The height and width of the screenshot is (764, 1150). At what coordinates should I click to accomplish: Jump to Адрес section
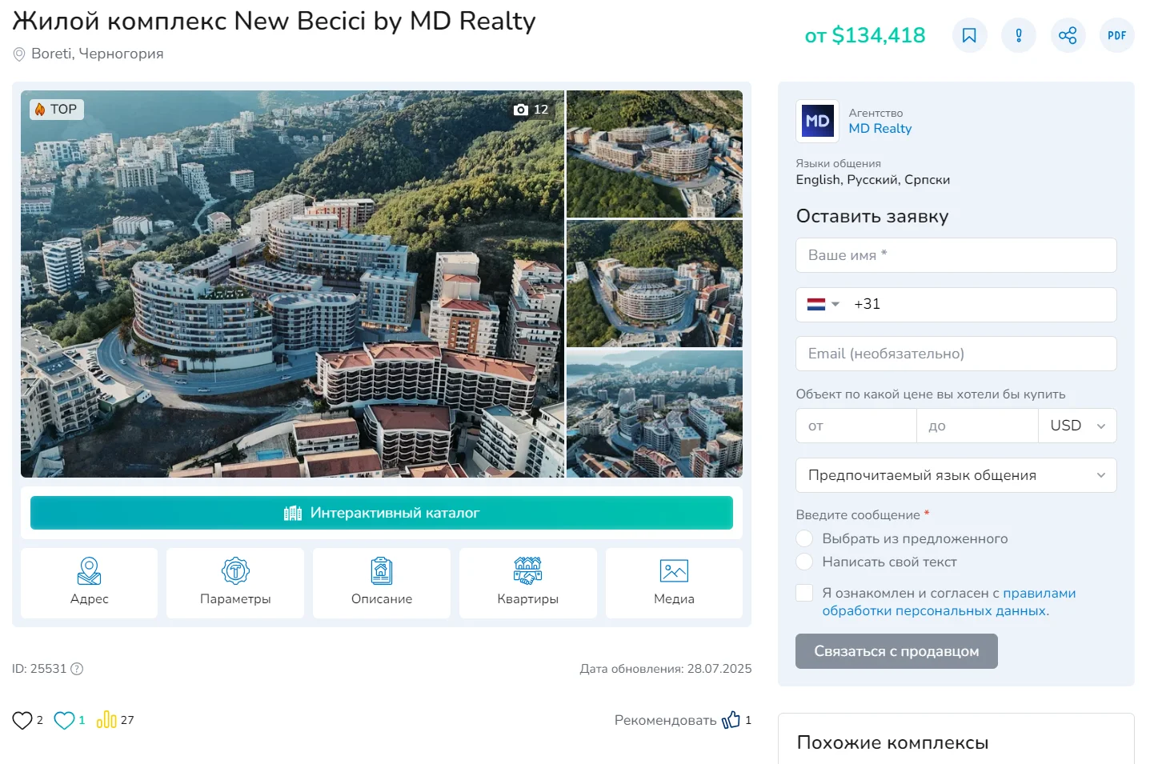pyautogui.click(x=89, y=582)
